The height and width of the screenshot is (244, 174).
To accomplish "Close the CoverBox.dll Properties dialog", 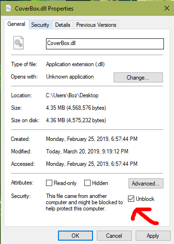I will (167, 8).
